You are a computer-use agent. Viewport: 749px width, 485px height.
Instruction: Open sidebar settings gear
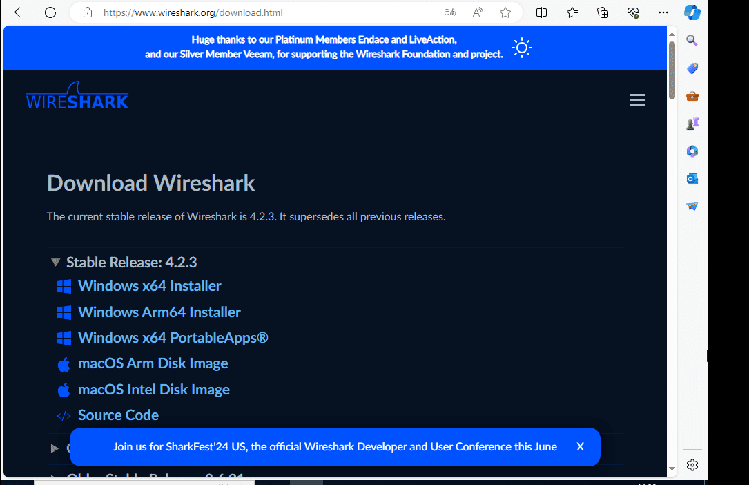pos(692,464)
